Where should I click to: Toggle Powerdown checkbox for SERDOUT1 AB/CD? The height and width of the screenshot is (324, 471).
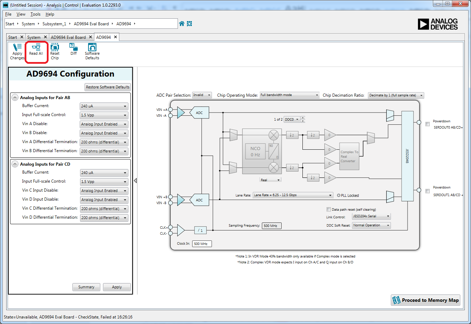click(x=427, y=191)
